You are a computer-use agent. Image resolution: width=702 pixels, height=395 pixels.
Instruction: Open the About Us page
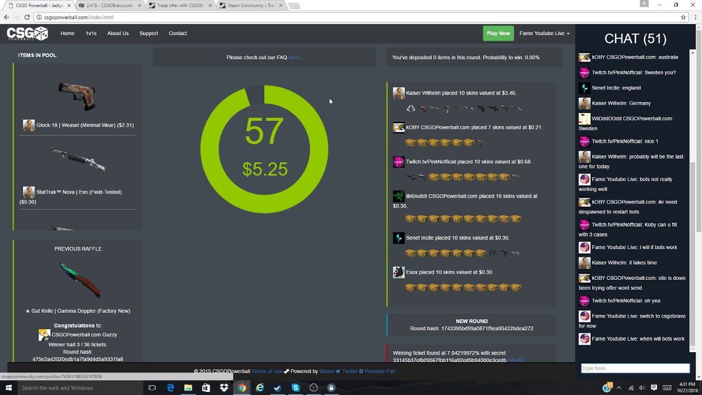click(x=118, y=33)
